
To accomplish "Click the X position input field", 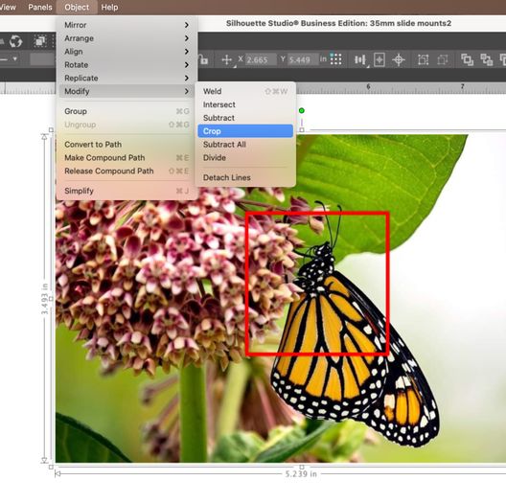I will point(261,59).
